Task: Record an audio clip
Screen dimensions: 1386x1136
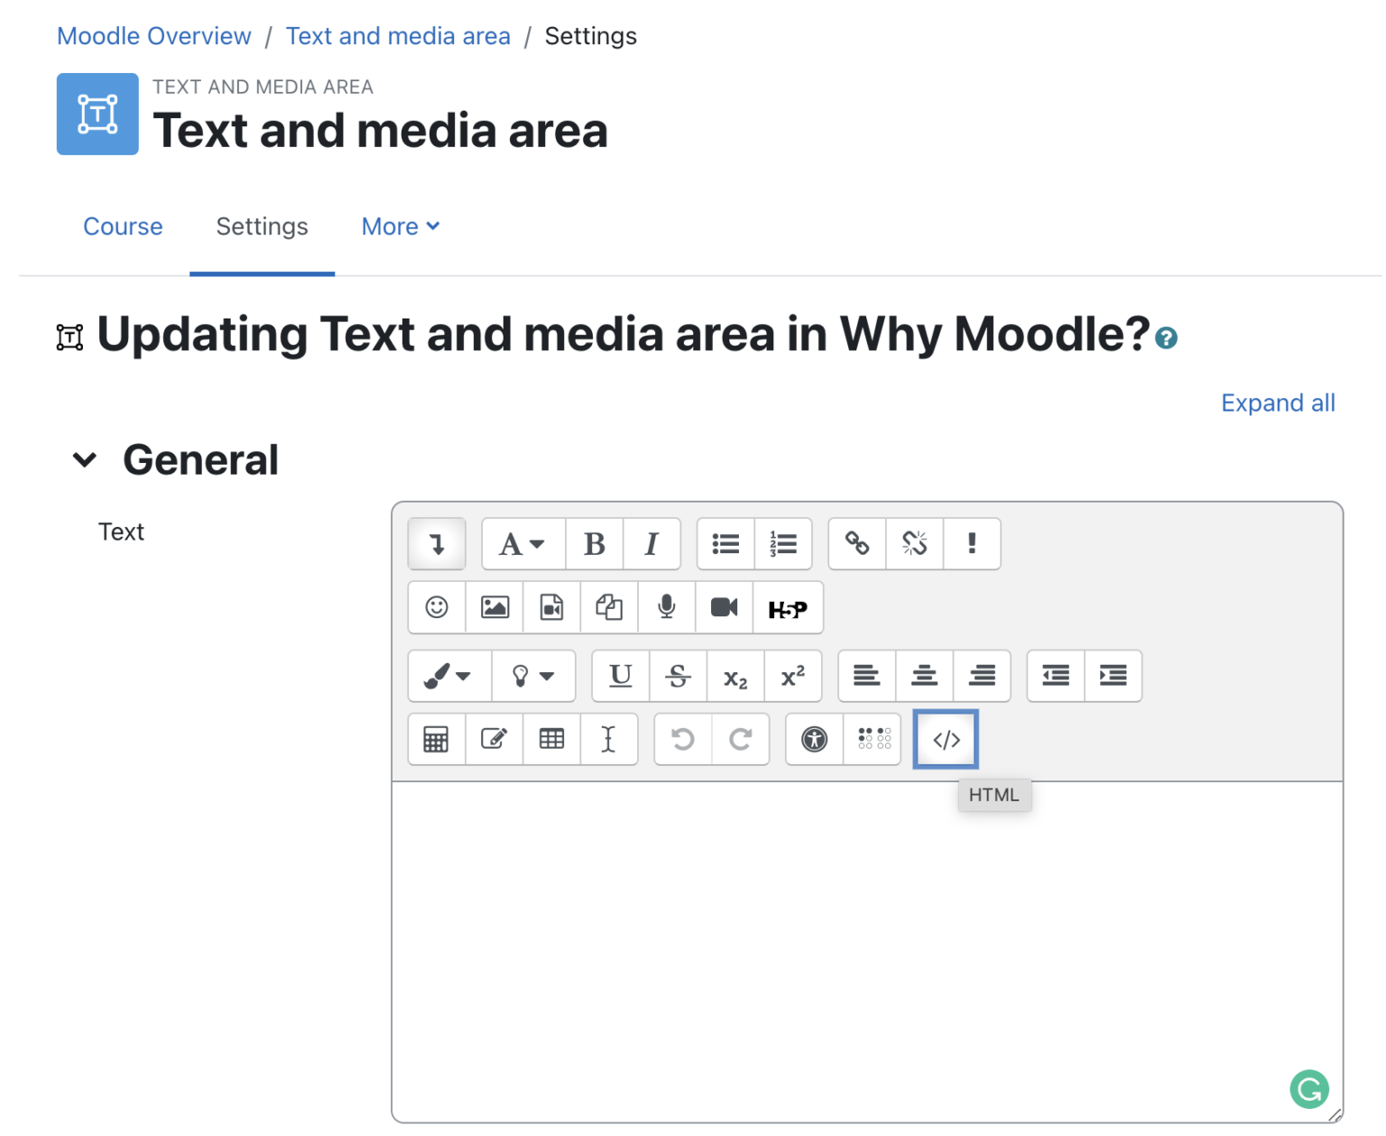Action: pyautogui.click(x=666, y=607)
